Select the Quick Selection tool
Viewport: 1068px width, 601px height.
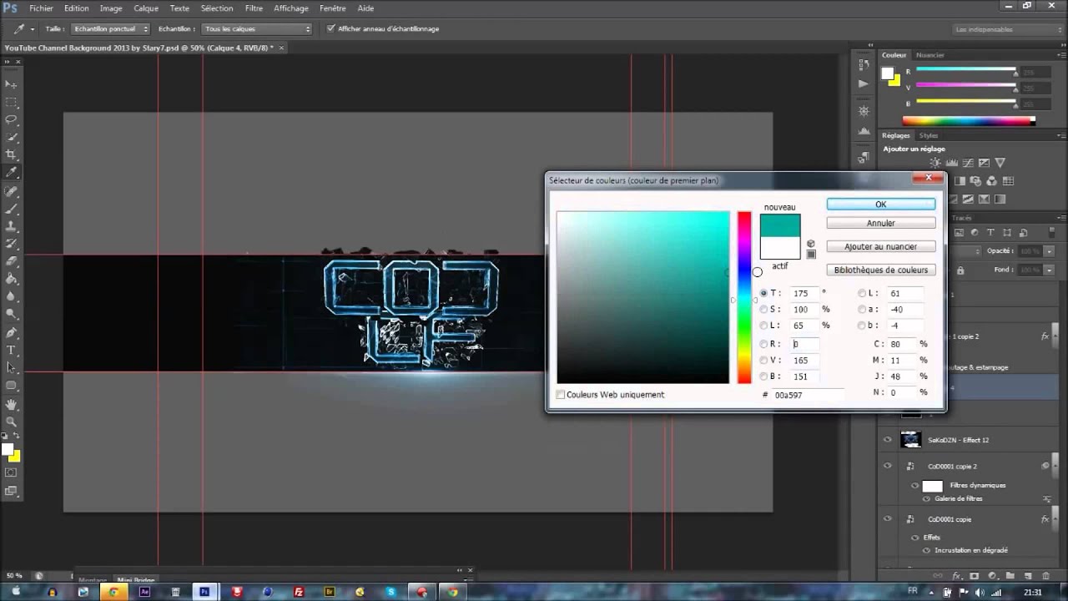12,137
